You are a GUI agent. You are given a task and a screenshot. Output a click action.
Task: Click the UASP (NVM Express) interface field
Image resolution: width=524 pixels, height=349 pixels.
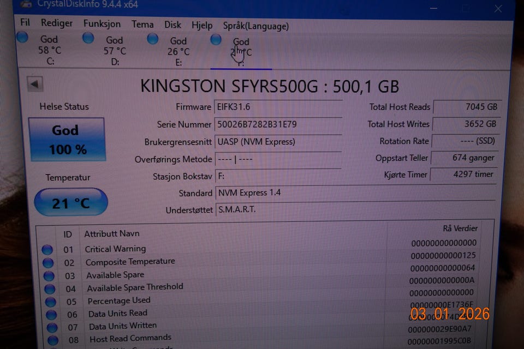click(278, 142)
